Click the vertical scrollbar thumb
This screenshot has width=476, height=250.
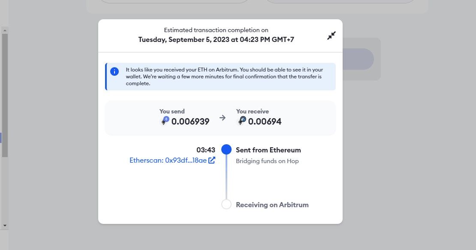click(5, 95)
